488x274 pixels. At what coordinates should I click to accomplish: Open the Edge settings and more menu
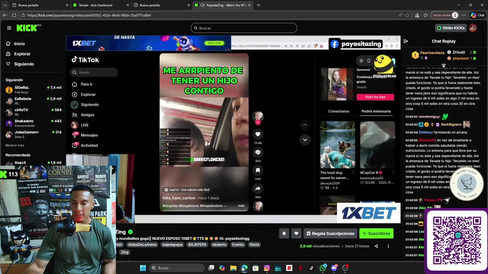(x=464, y=15)
